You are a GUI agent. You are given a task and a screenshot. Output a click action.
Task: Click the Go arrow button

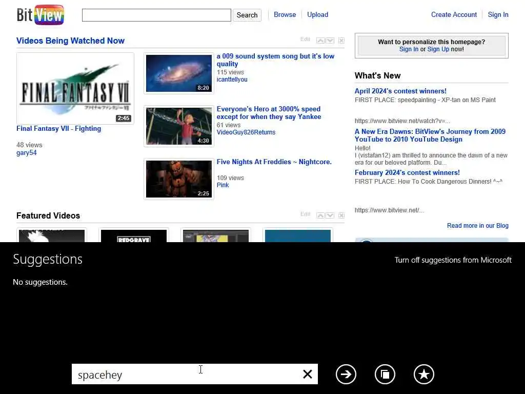pyautogui.click(x=346, y=374)
